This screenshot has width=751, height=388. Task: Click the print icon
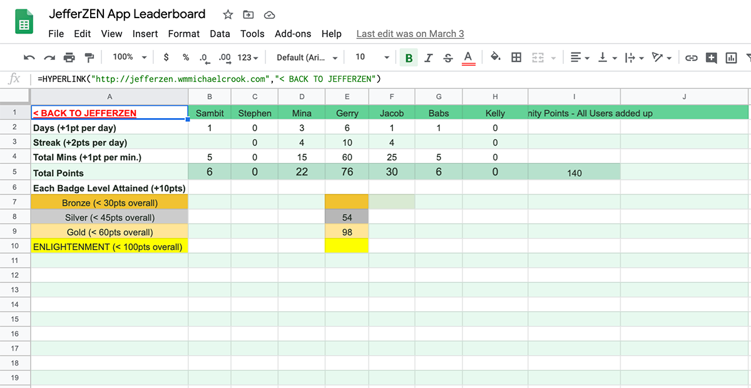coord(69,57)
